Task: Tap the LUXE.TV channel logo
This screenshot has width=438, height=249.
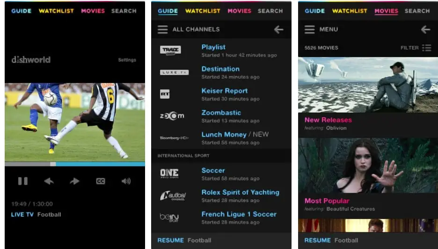Action: pyautogui.click(x=174, y=72)
